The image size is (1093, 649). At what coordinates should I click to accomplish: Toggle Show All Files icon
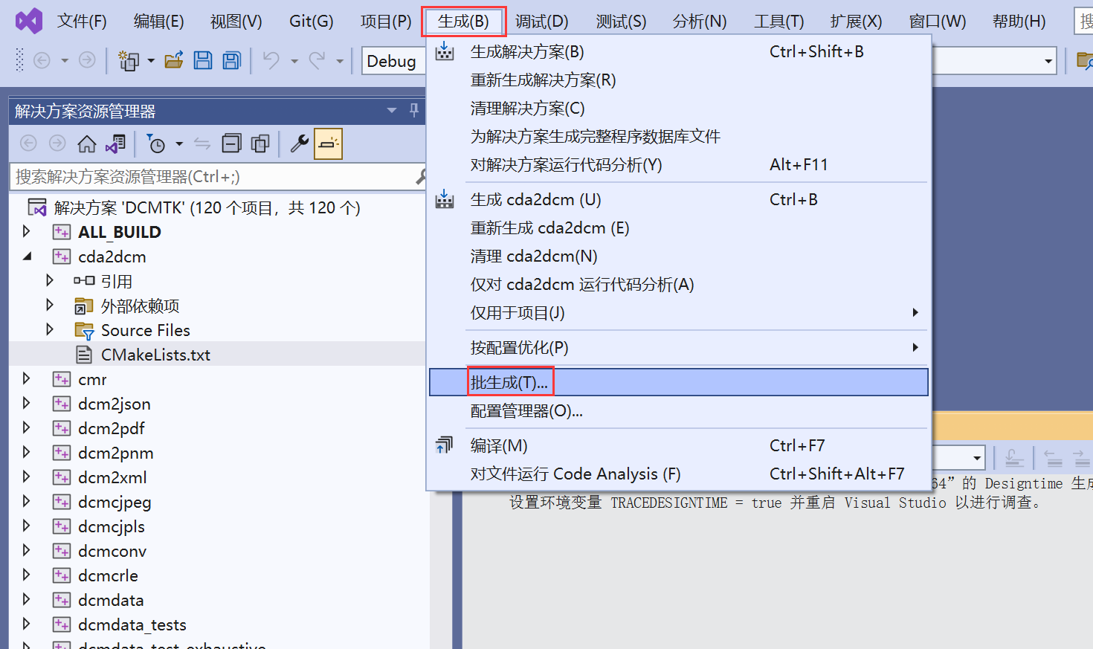point(260,143)
